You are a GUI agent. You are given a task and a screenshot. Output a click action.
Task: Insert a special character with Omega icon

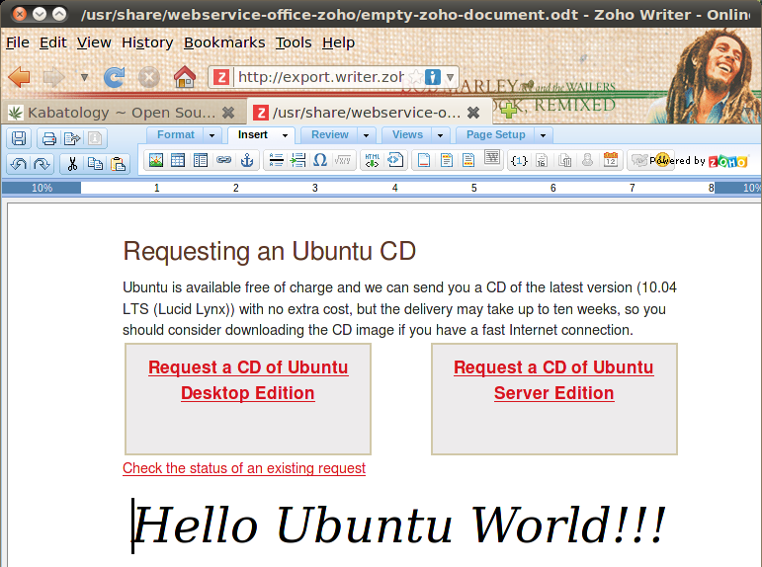tap(320, 160)
